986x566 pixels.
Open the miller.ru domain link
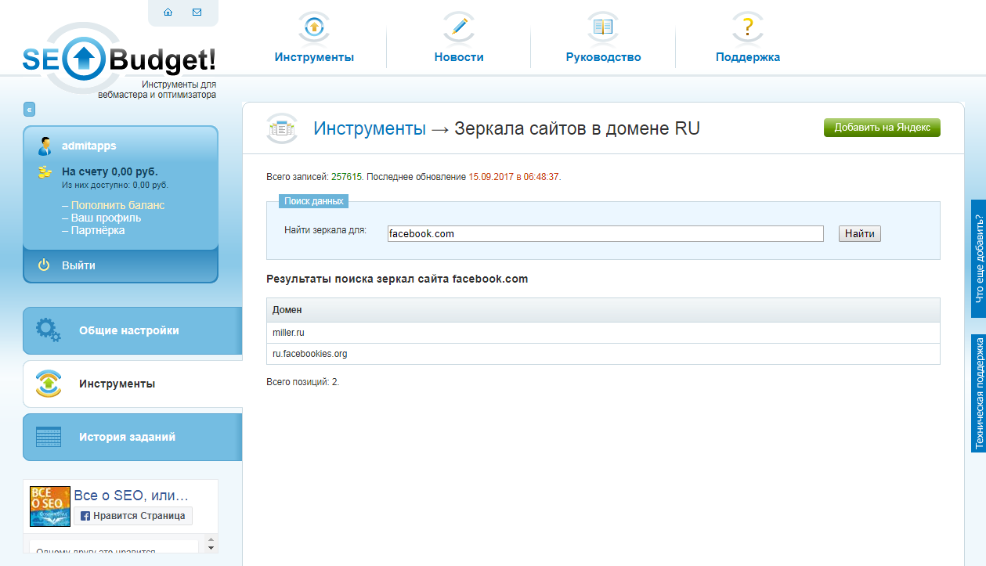click(287, 332)
